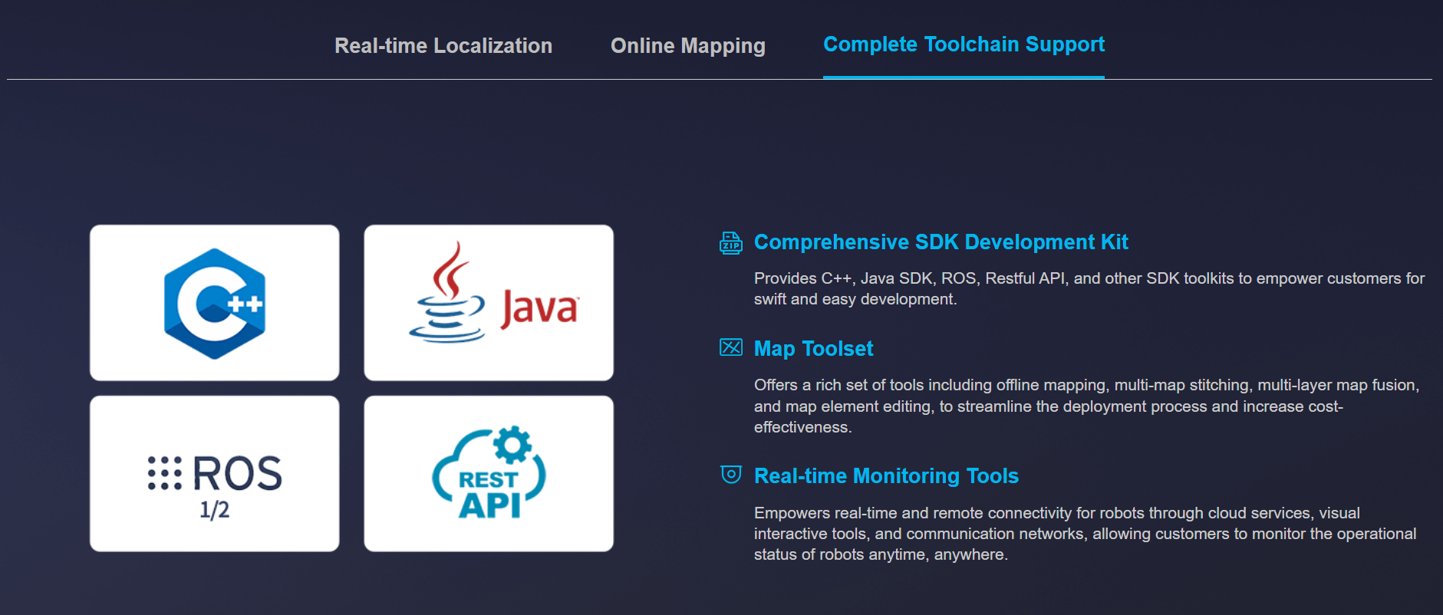The width and height of the screenshot is (1443, 615).
Task: Click the Map Toolset heading
Action: coord(813,349)
